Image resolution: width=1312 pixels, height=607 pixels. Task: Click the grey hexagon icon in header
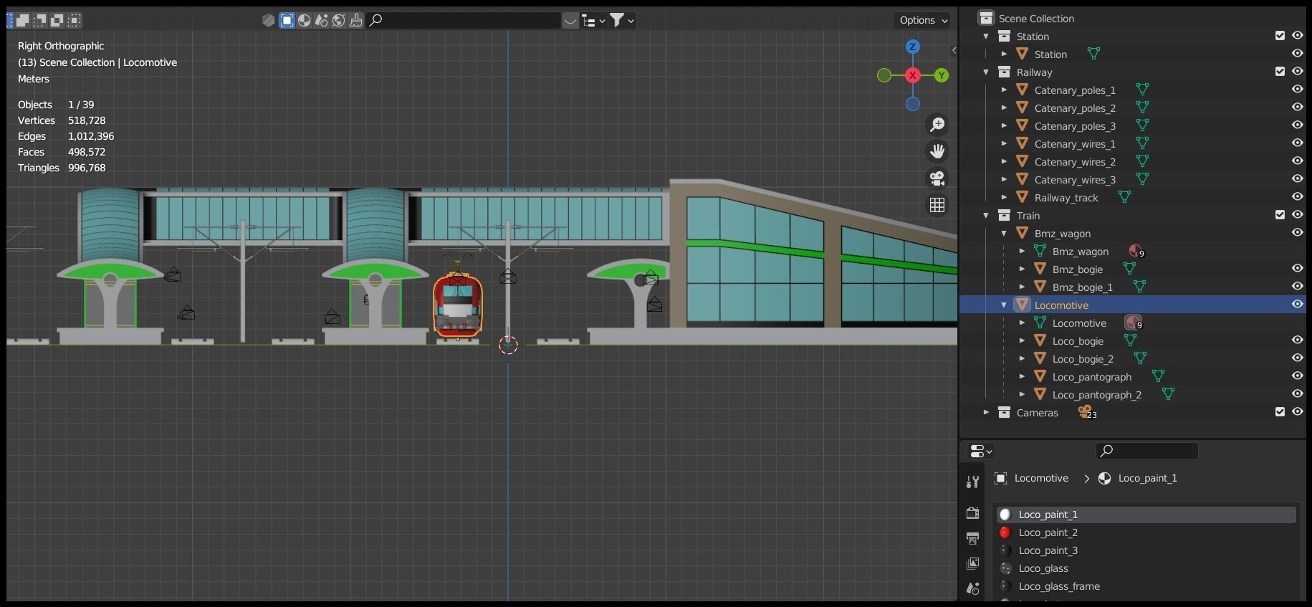(269, 20)
